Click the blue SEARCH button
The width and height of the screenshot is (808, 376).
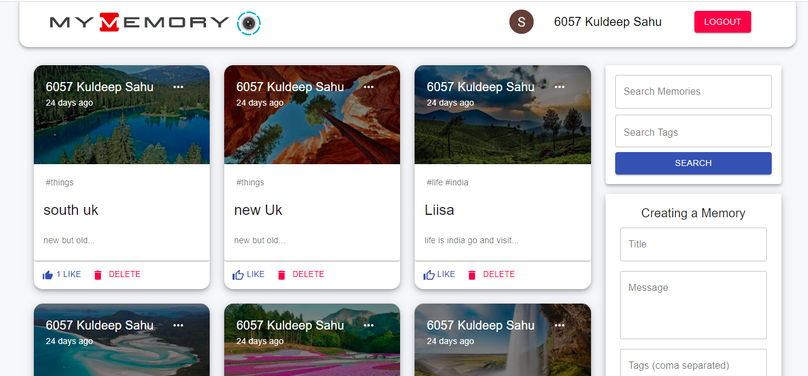pos(693,163)
